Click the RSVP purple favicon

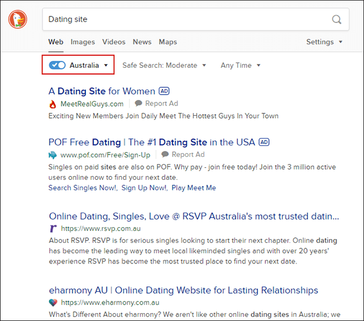tap(53, 229)
